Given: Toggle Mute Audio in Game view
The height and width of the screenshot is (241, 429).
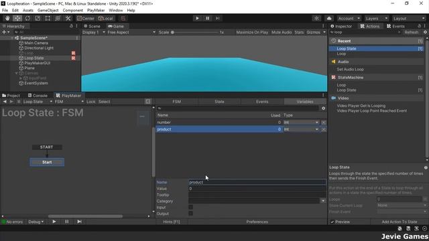Looking at the screenshot, I should pyautogui.click(x=282, y=32).
